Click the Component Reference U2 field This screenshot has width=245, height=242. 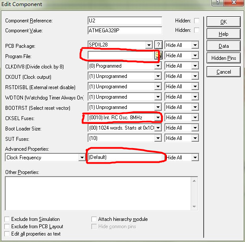pyautogui.click(x=125, y=21)
